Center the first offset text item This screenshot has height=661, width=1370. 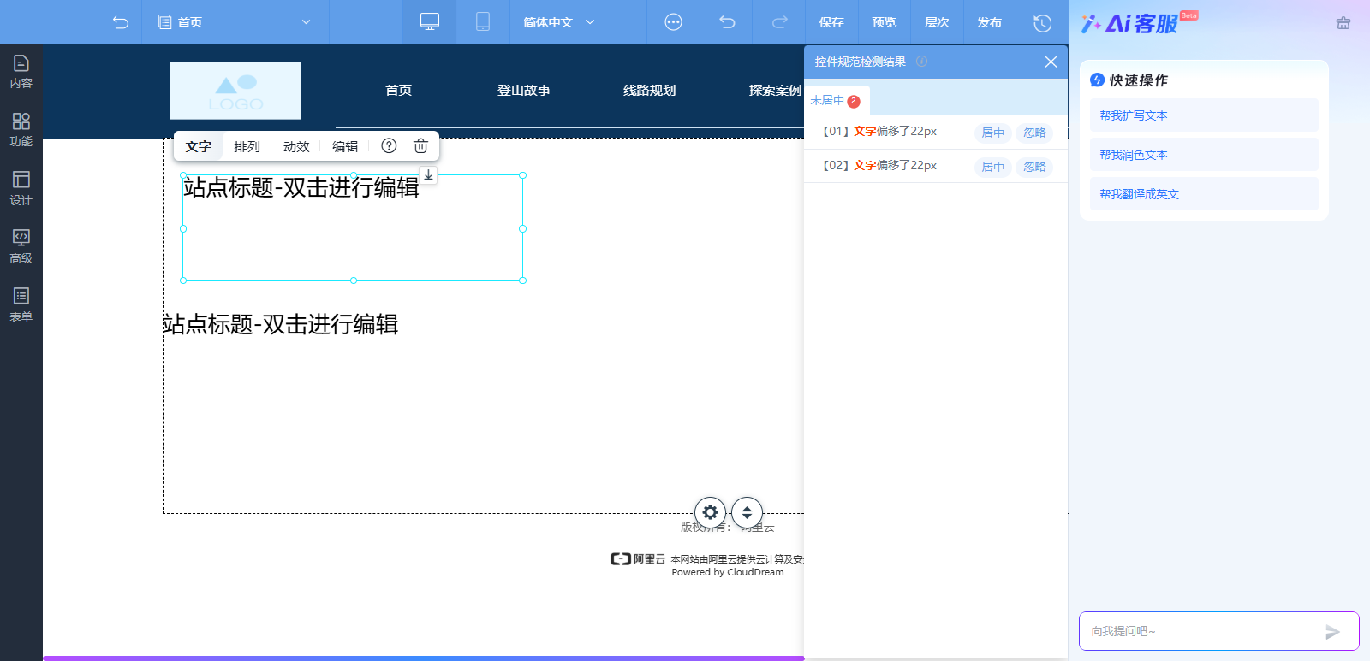click(992, 133)
